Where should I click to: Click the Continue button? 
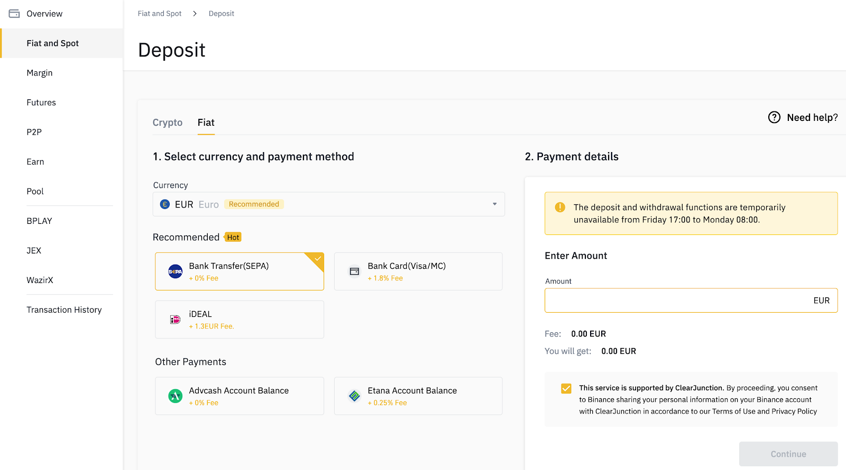788,454
